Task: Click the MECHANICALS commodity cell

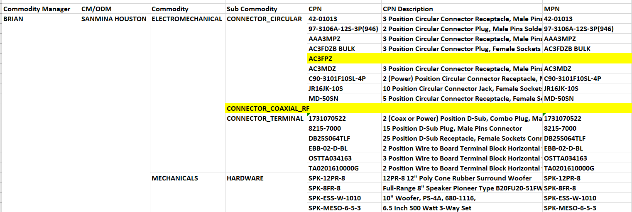Action: click(175, 178)
